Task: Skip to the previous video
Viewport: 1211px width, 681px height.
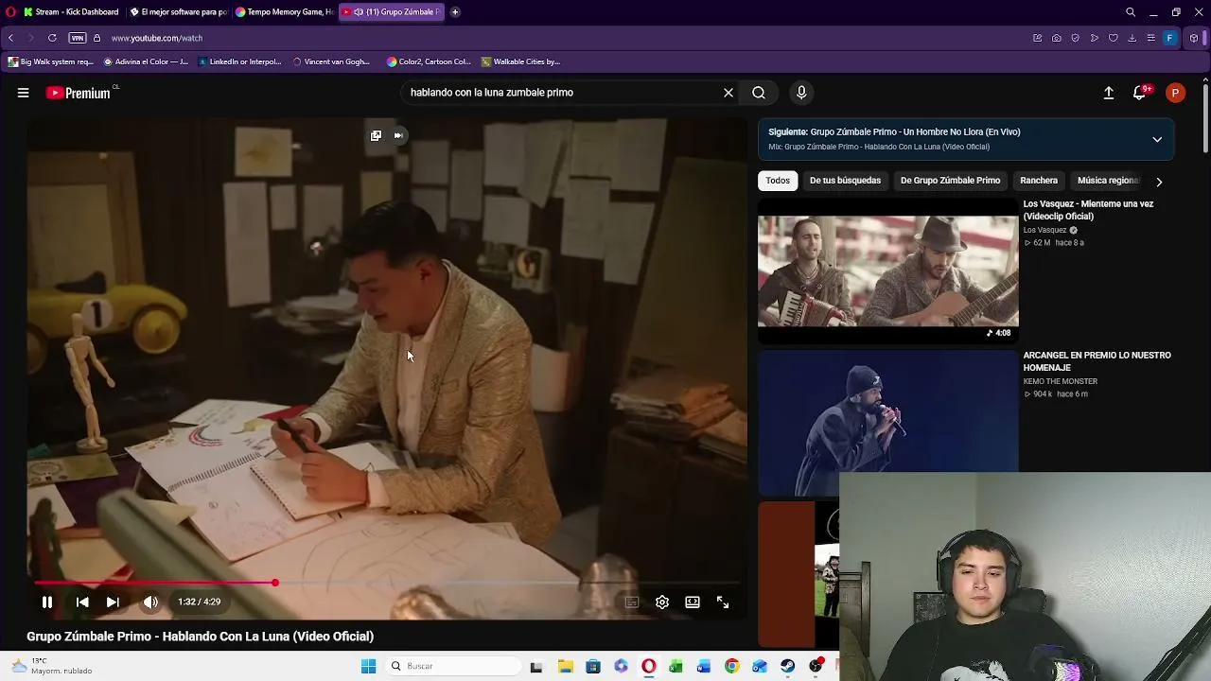Action: click(82, 602)
